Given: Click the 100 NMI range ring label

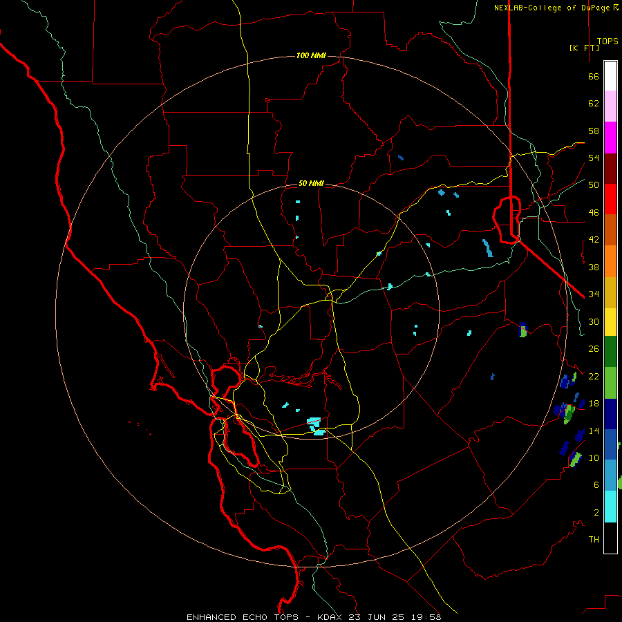Looking at the screenshot, I should (311, 55).
